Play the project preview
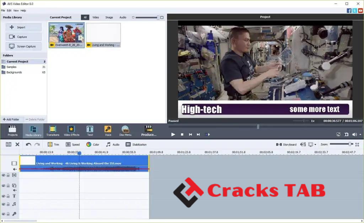 (173, 134)
